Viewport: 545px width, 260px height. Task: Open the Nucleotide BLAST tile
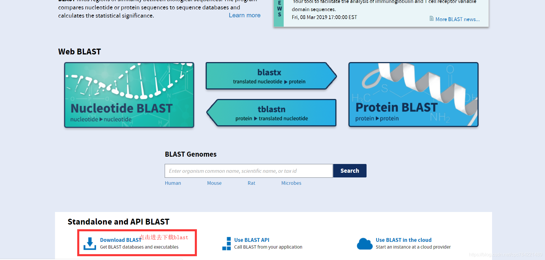point(129,95)
